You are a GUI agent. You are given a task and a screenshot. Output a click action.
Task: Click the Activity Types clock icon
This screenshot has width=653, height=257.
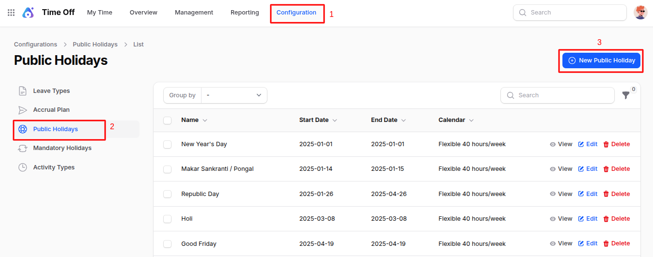22,167
